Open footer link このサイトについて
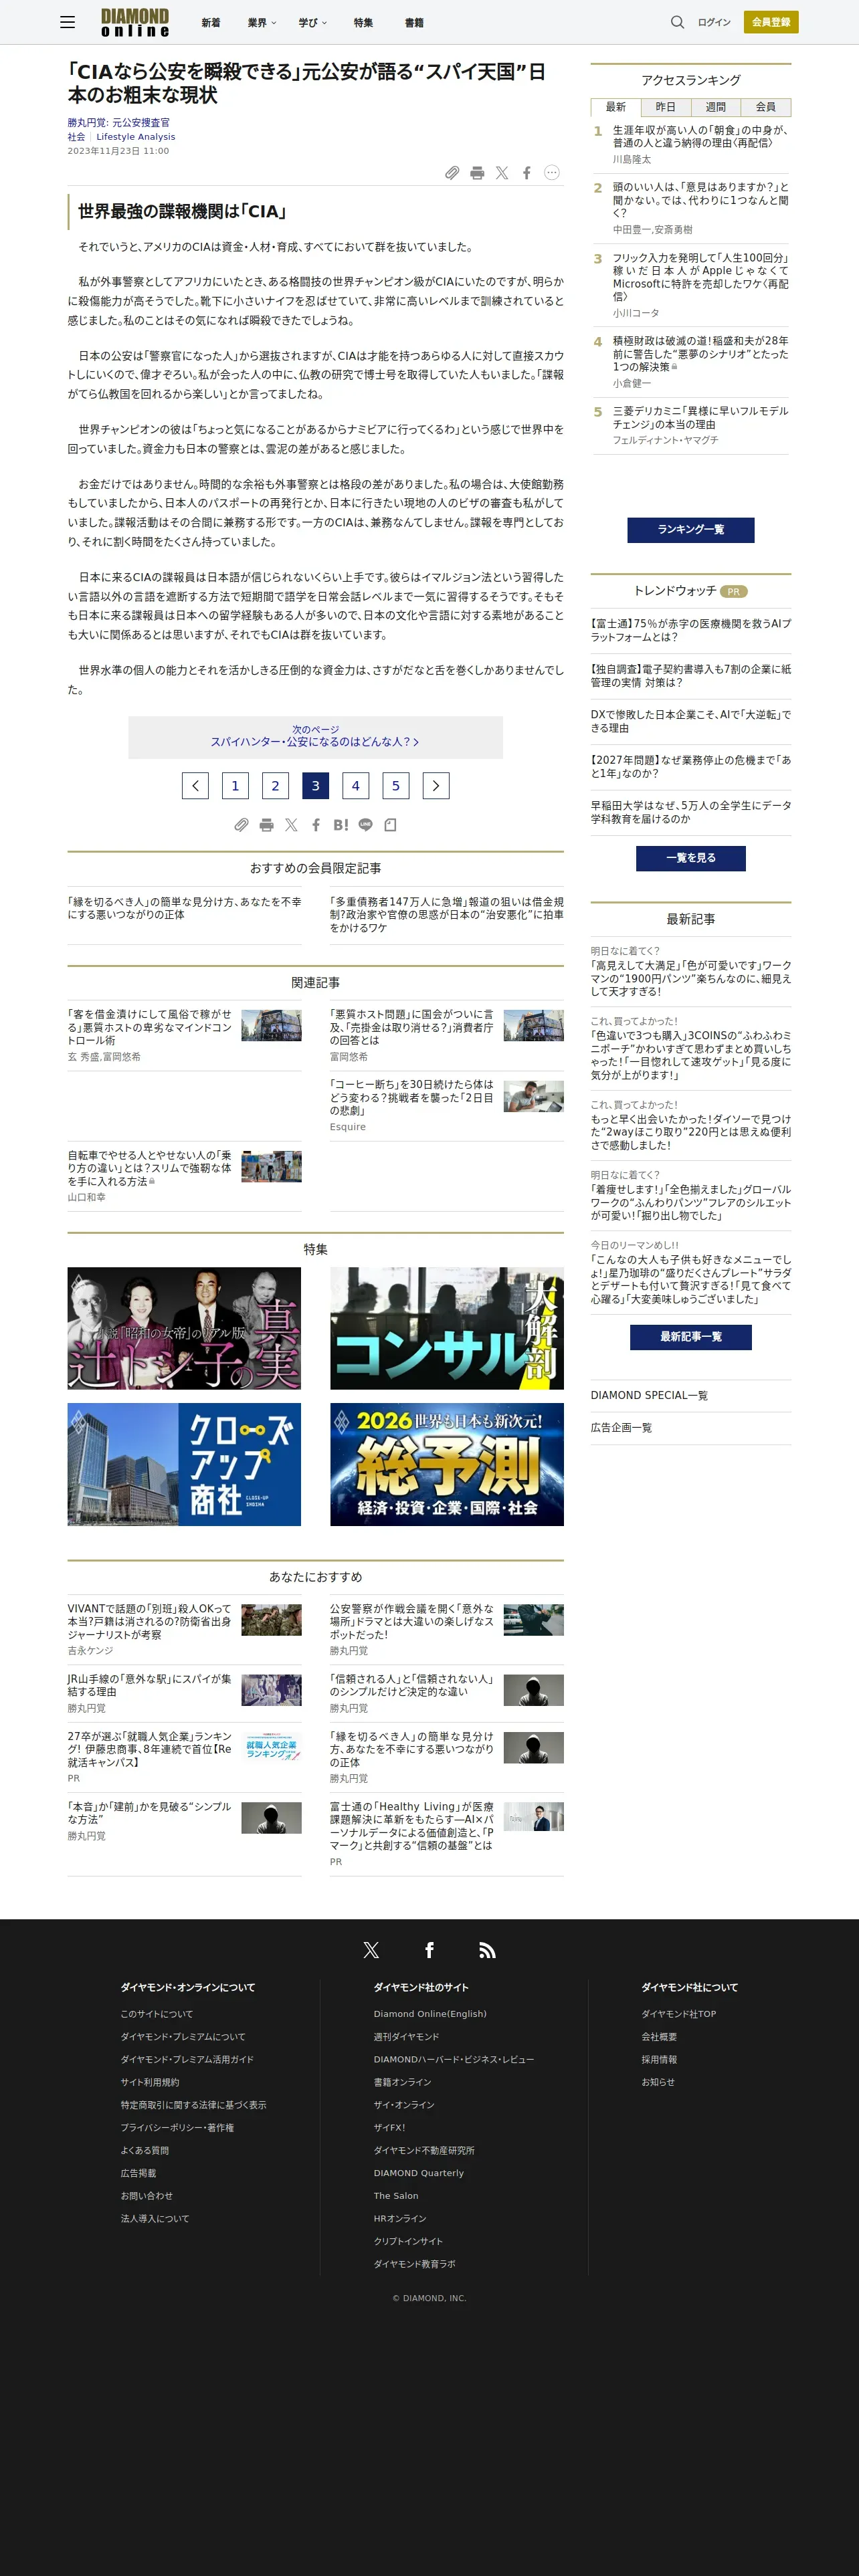859x2576 pixels. (157, 2014)
